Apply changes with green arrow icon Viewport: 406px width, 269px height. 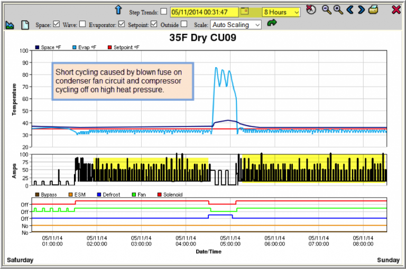pyautogui.click(x=272, y=23)
